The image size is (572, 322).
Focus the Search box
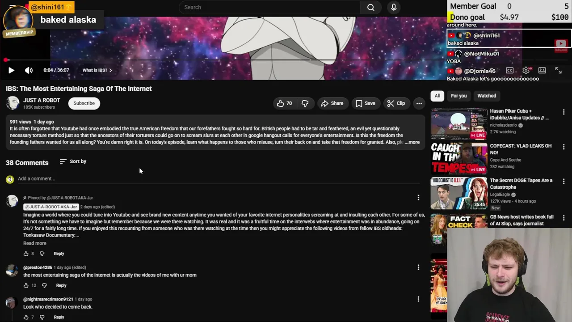click(x=269, y=7)
